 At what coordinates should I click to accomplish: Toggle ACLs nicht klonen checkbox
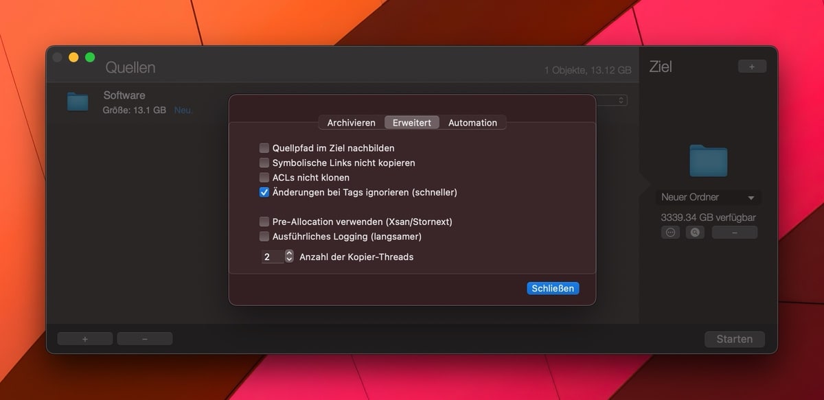click(264, 178)
